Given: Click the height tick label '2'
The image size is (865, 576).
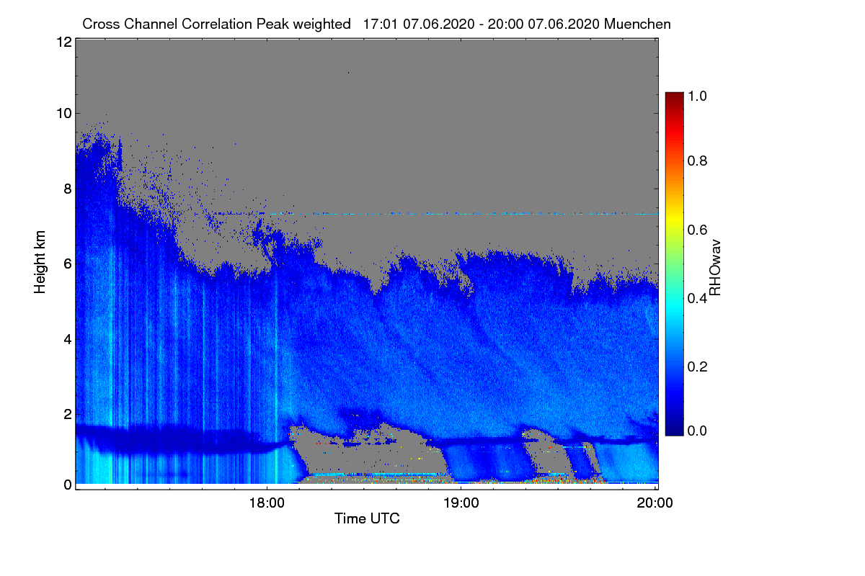Looking at the screenshot, I should click(68, 413).
